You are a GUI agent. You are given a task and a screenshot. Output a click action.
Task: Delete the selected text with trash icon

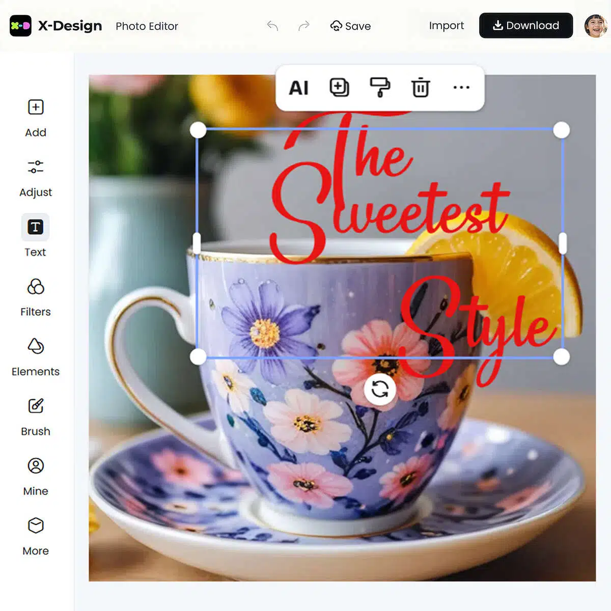point(421,88)
